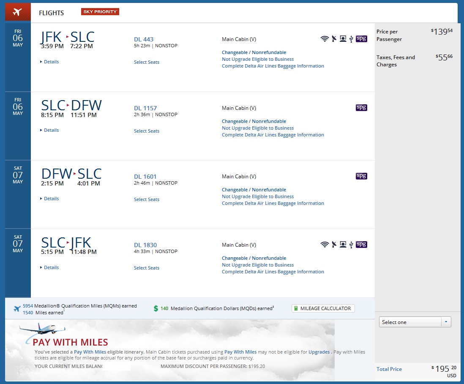
Task: Click the Wi-Fi icon for flight DL 443
Action: (325, 39)
